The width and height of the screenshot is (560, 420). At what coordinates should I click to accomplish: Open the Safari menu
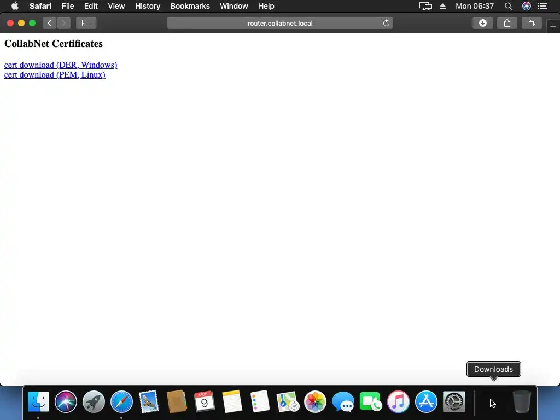pyautogui.click(x=40, y=6)
